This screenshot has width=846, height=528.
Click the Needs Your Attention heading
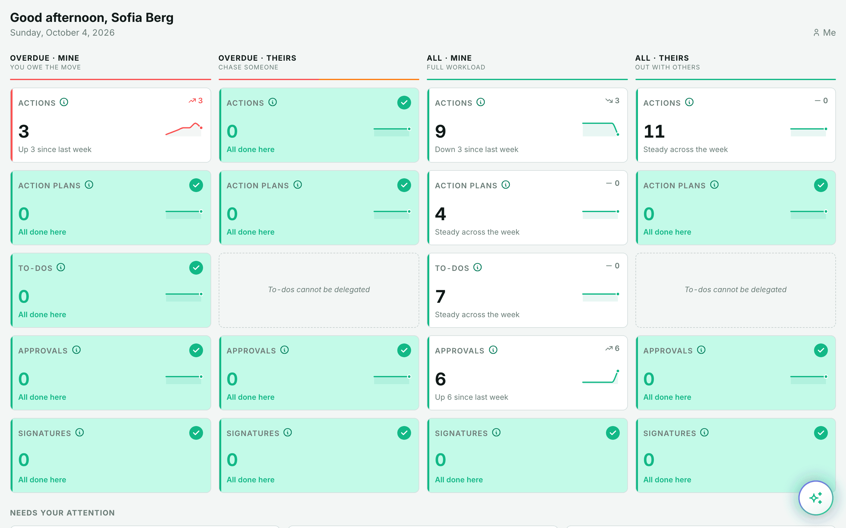tap(62, 513)
